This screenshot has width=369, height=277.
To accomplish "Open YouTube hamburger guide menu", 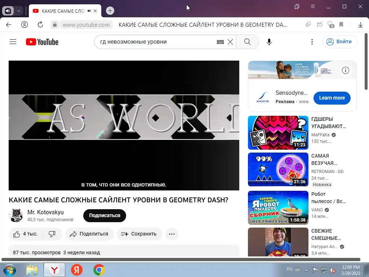I will point(13,42).
